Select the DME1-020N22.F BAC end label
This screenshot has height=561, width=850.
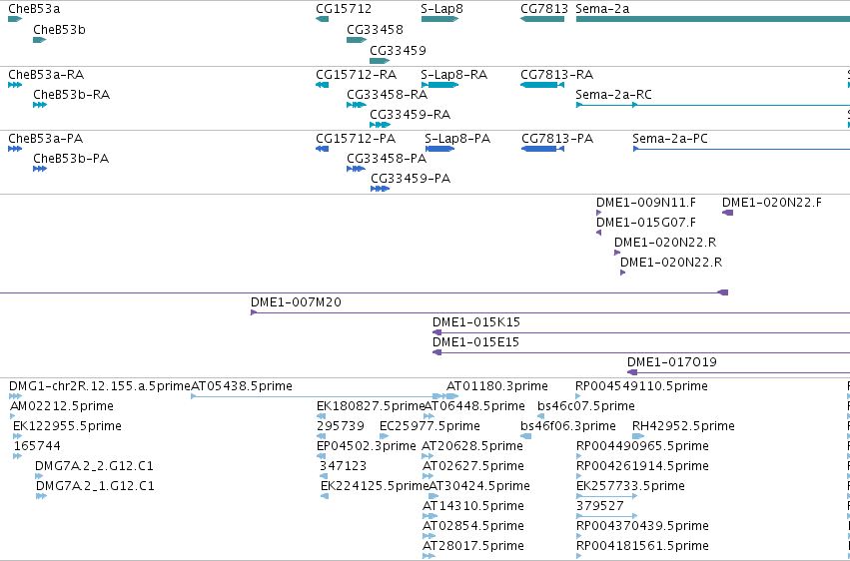772,203
